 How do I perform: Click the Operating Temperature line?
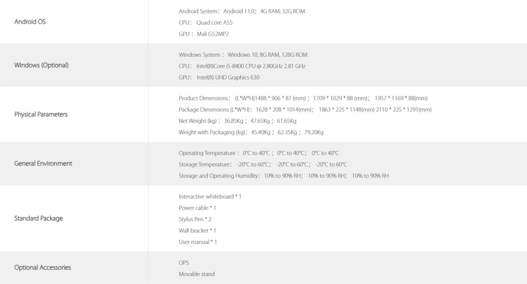point(259,153)
